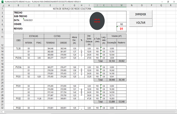
Task: Minimize the Excel window
Action: (161, 2)
